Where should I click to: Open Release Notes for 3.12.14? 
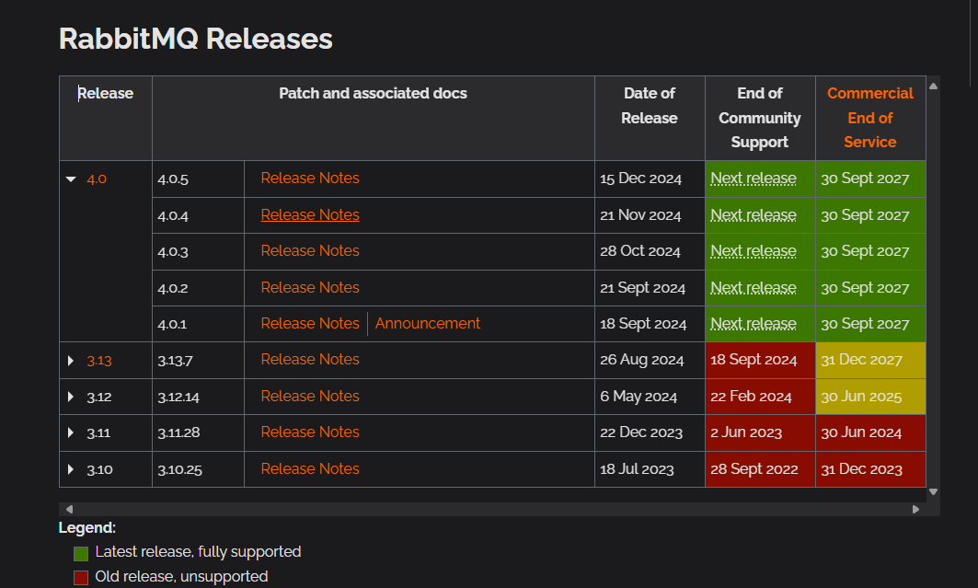point(310,396)
